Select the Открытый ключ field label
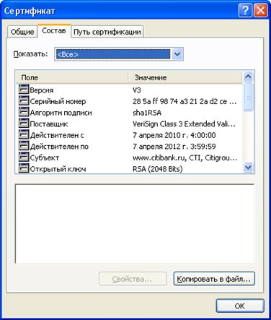The height and width of the screenshot is (320, 271). [58, 169]
